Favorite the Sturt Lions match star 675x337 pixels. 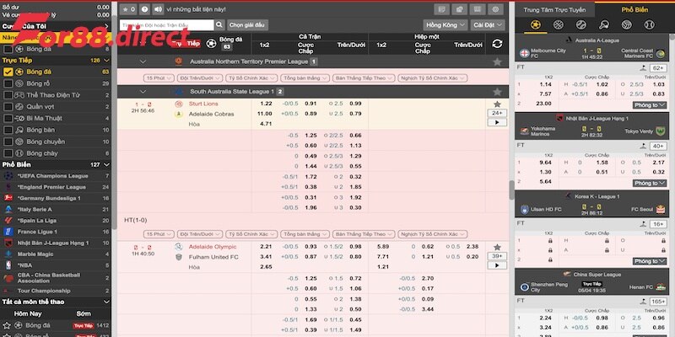point(497,104)
